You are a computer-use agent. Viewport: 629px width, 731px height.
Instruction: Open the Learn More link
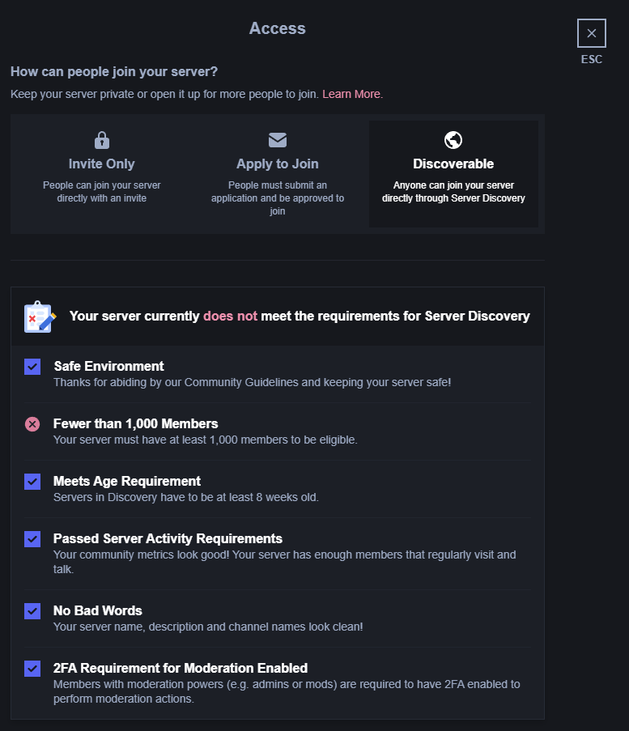[x=351, y=94]
